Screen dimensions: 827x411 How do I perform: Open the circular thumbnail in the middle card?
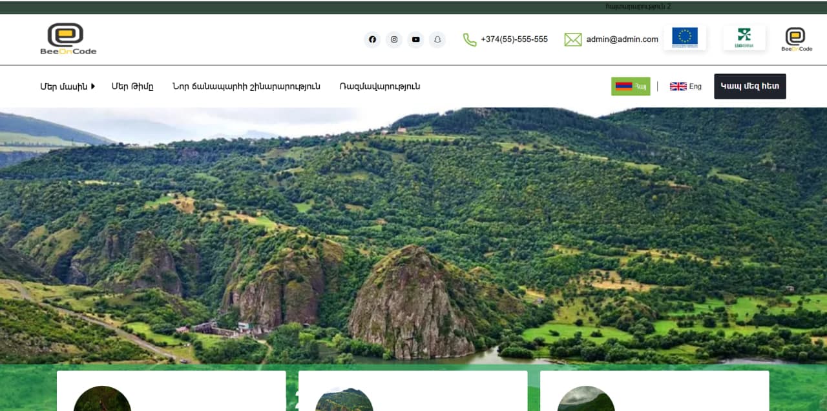click(x=344, y=399)
